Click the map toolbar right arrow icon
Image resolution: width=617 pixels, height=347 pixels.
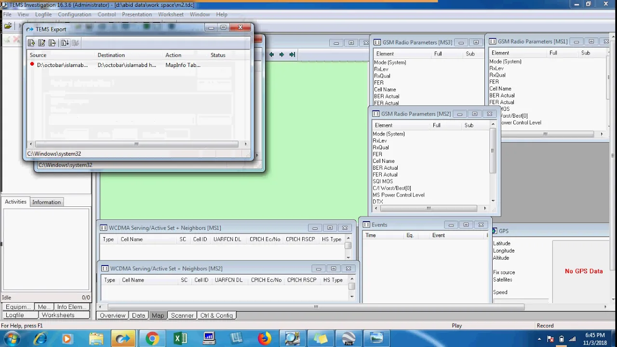[x=282, y=54]
